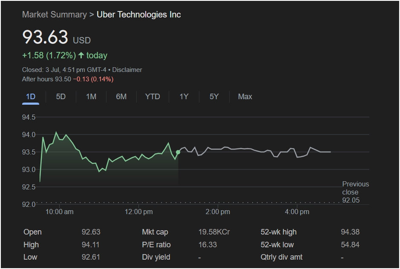This screenshot has height=269, width=400.
Task: Click the 93.63 current price
Action: pyautogui.click(x=45, y=37)
